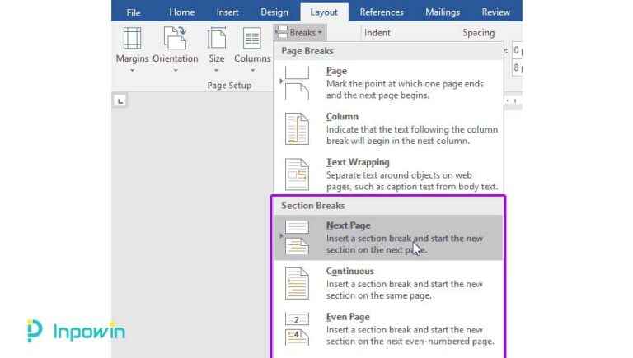633x358 pixels.
Task: Switch to the Design tab
Action: point(274,12)
